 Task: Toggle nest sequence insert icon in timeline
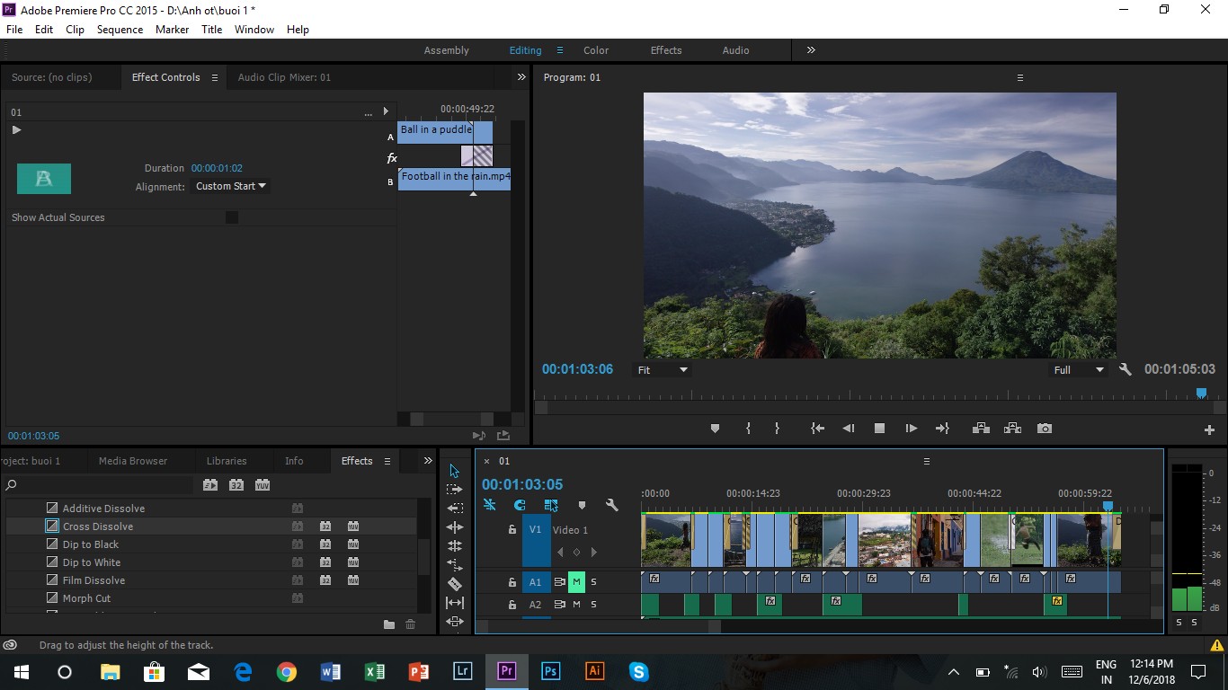[x=489, y=505]
